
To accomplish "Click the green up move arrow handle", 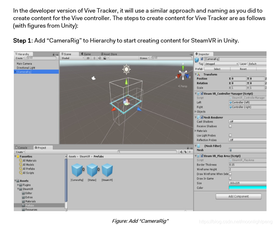I will coord(126,82).
